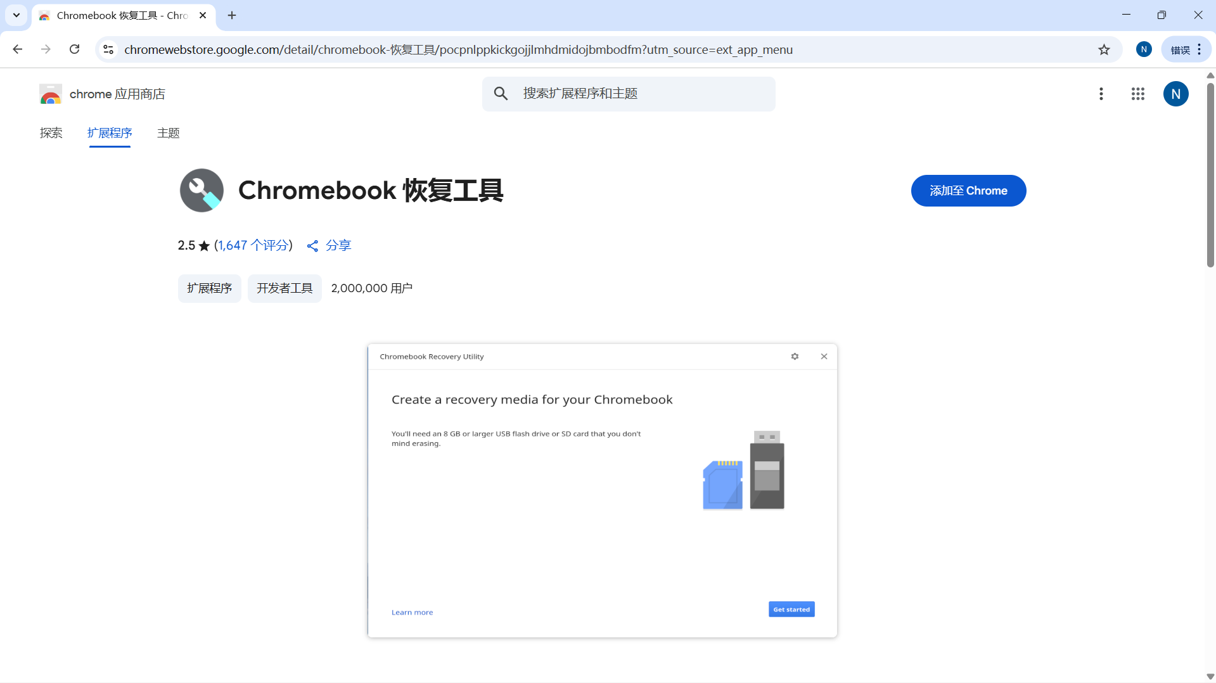Screen dimensions: 1216x683
Task: Click the search magnifier in the store search bar
Action: point(501,93)
